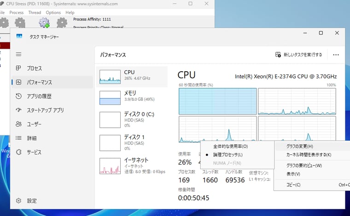Click the Process Affinity: 1111 text
This screenshot has width=350, height=216.
pos(92,19)
